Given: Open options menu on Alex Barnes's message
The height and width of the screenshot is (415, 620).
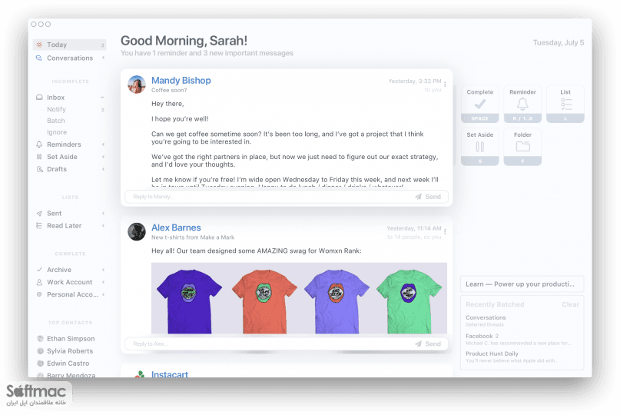Looking at the screenshot, I should coord(445,231).
